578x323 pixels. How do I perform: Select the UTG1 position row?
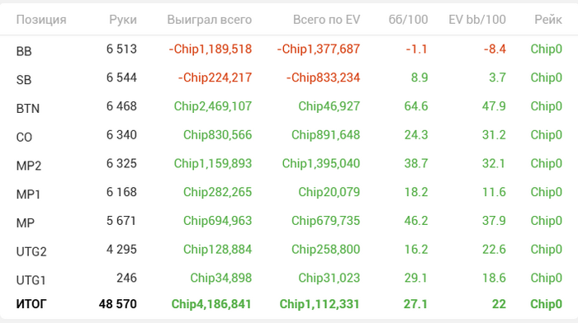289,279
